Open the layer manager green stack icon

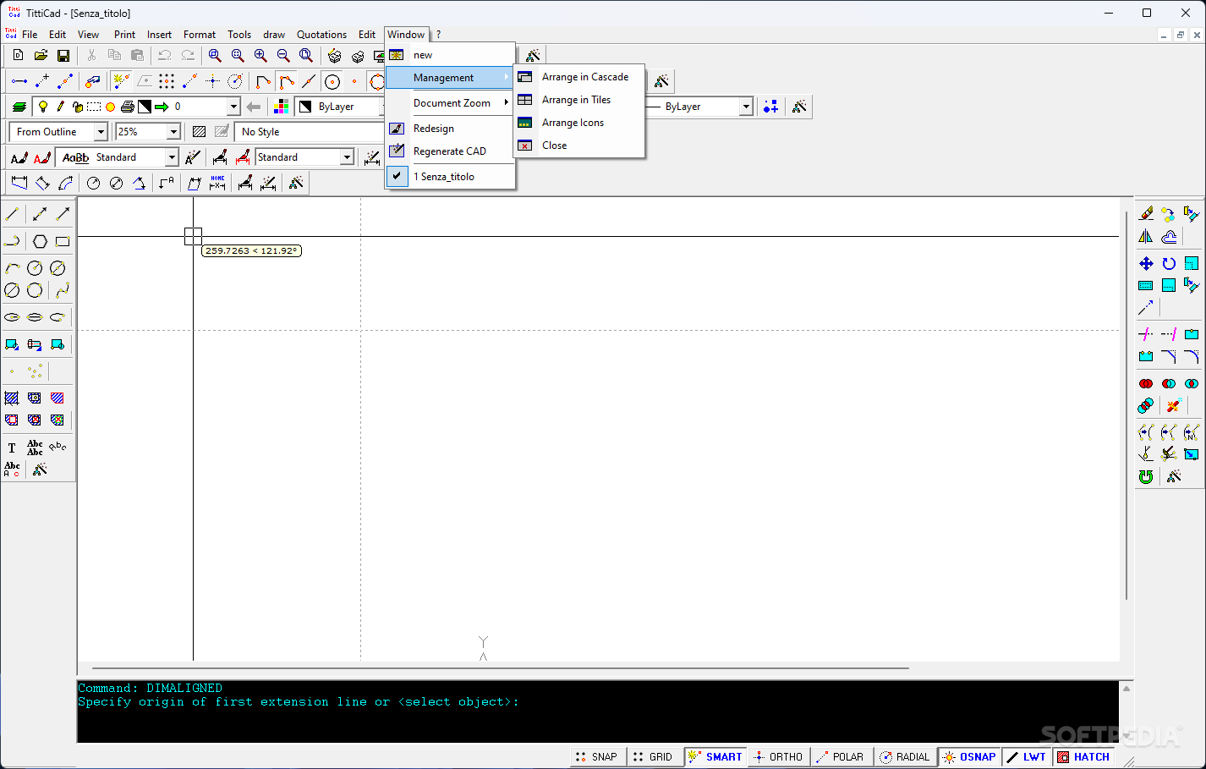tap(19, 107)
